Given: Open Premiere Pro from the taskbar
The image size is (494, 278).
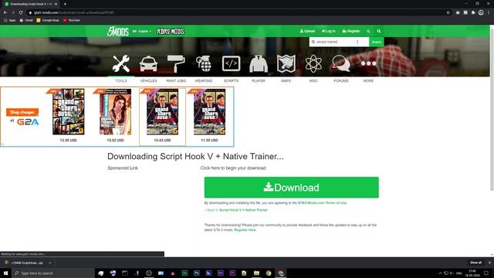Looking at the screenshot, I should click(x=232, y=273).
